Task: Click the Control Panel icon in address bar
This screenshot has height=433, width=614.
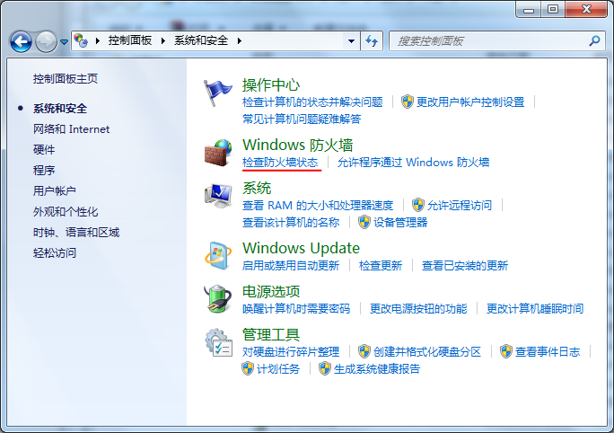Action: click(x=81, y=40)
